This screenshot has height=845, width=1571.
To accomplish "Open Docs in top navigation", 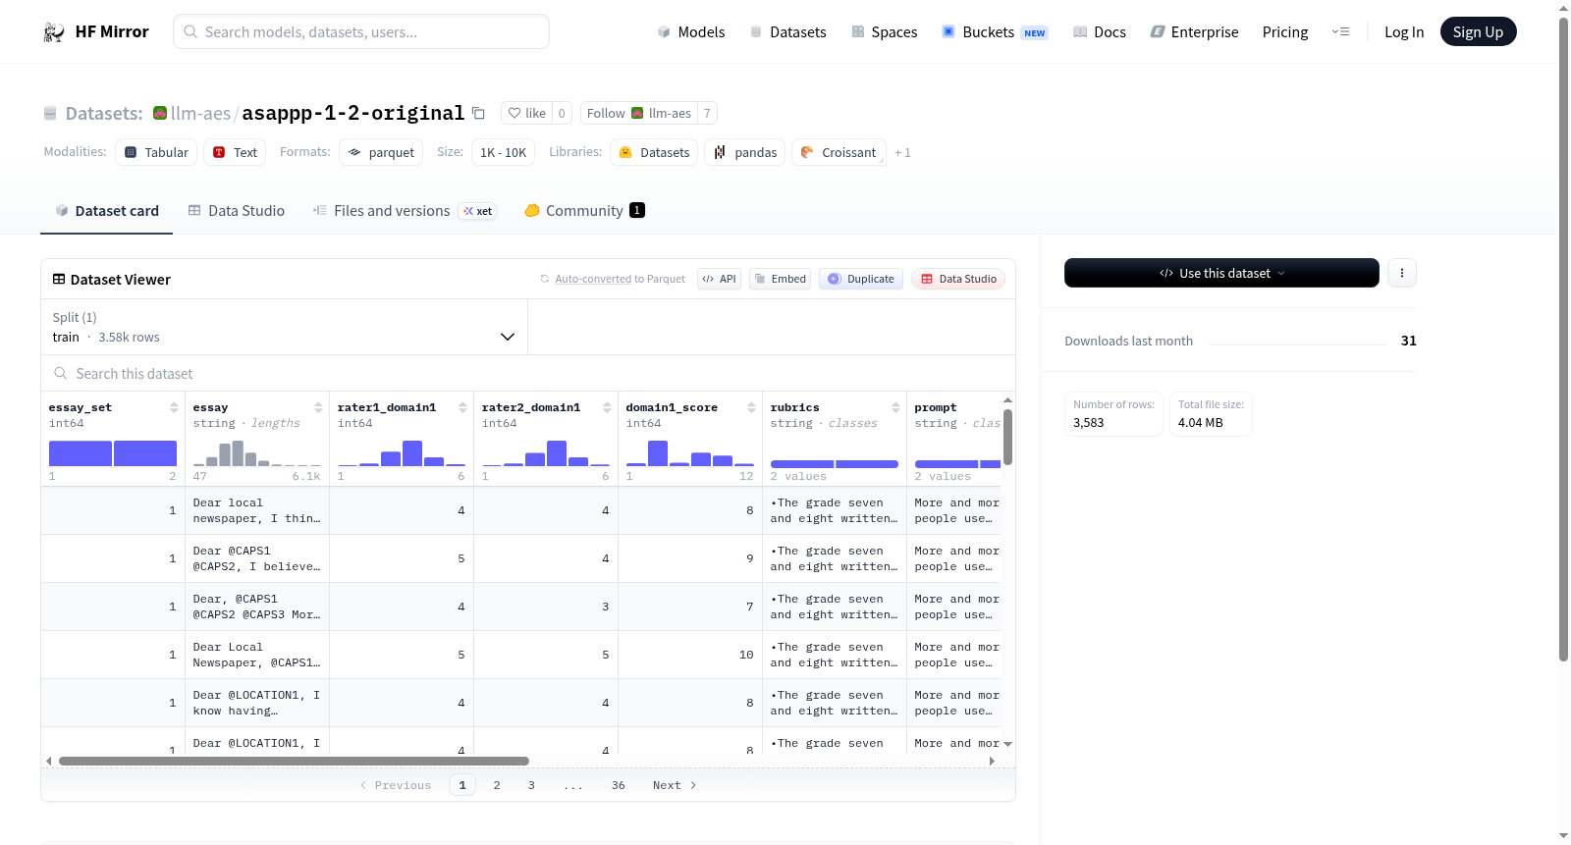I will point(1100,32).
